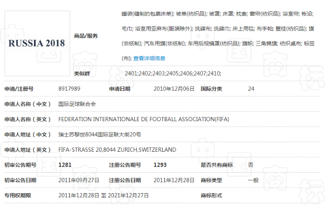331x210 pixels.
Task: Select international class value 24
Action: click(x=251, y=89)
